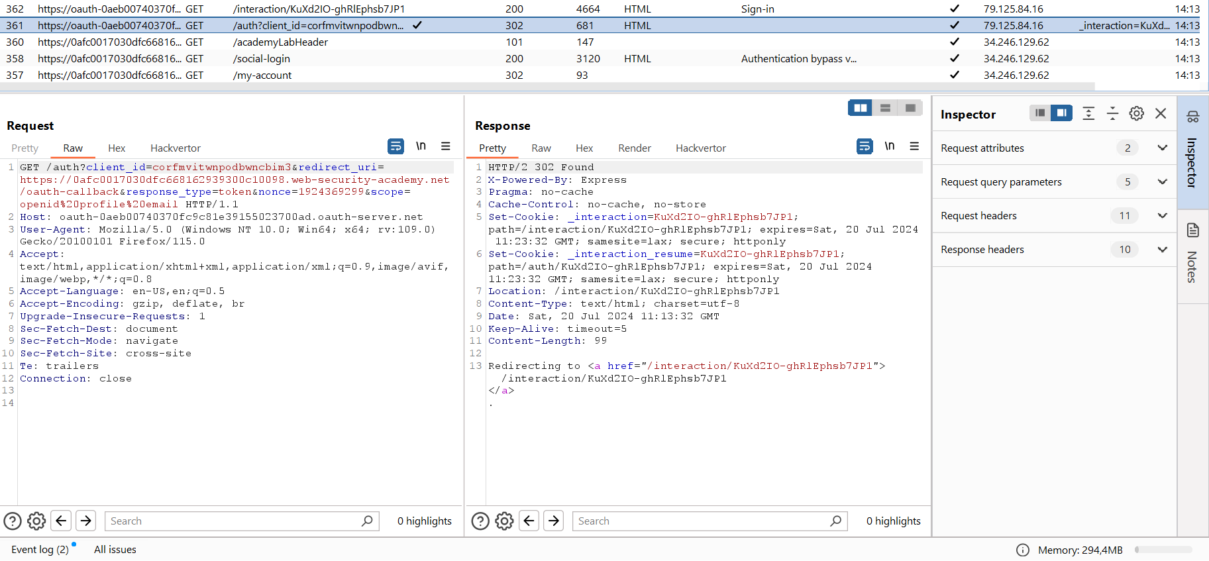Screen dimensions: 1209x561
Task: Select the Raw tab in Response
Action: click(541, 148)
